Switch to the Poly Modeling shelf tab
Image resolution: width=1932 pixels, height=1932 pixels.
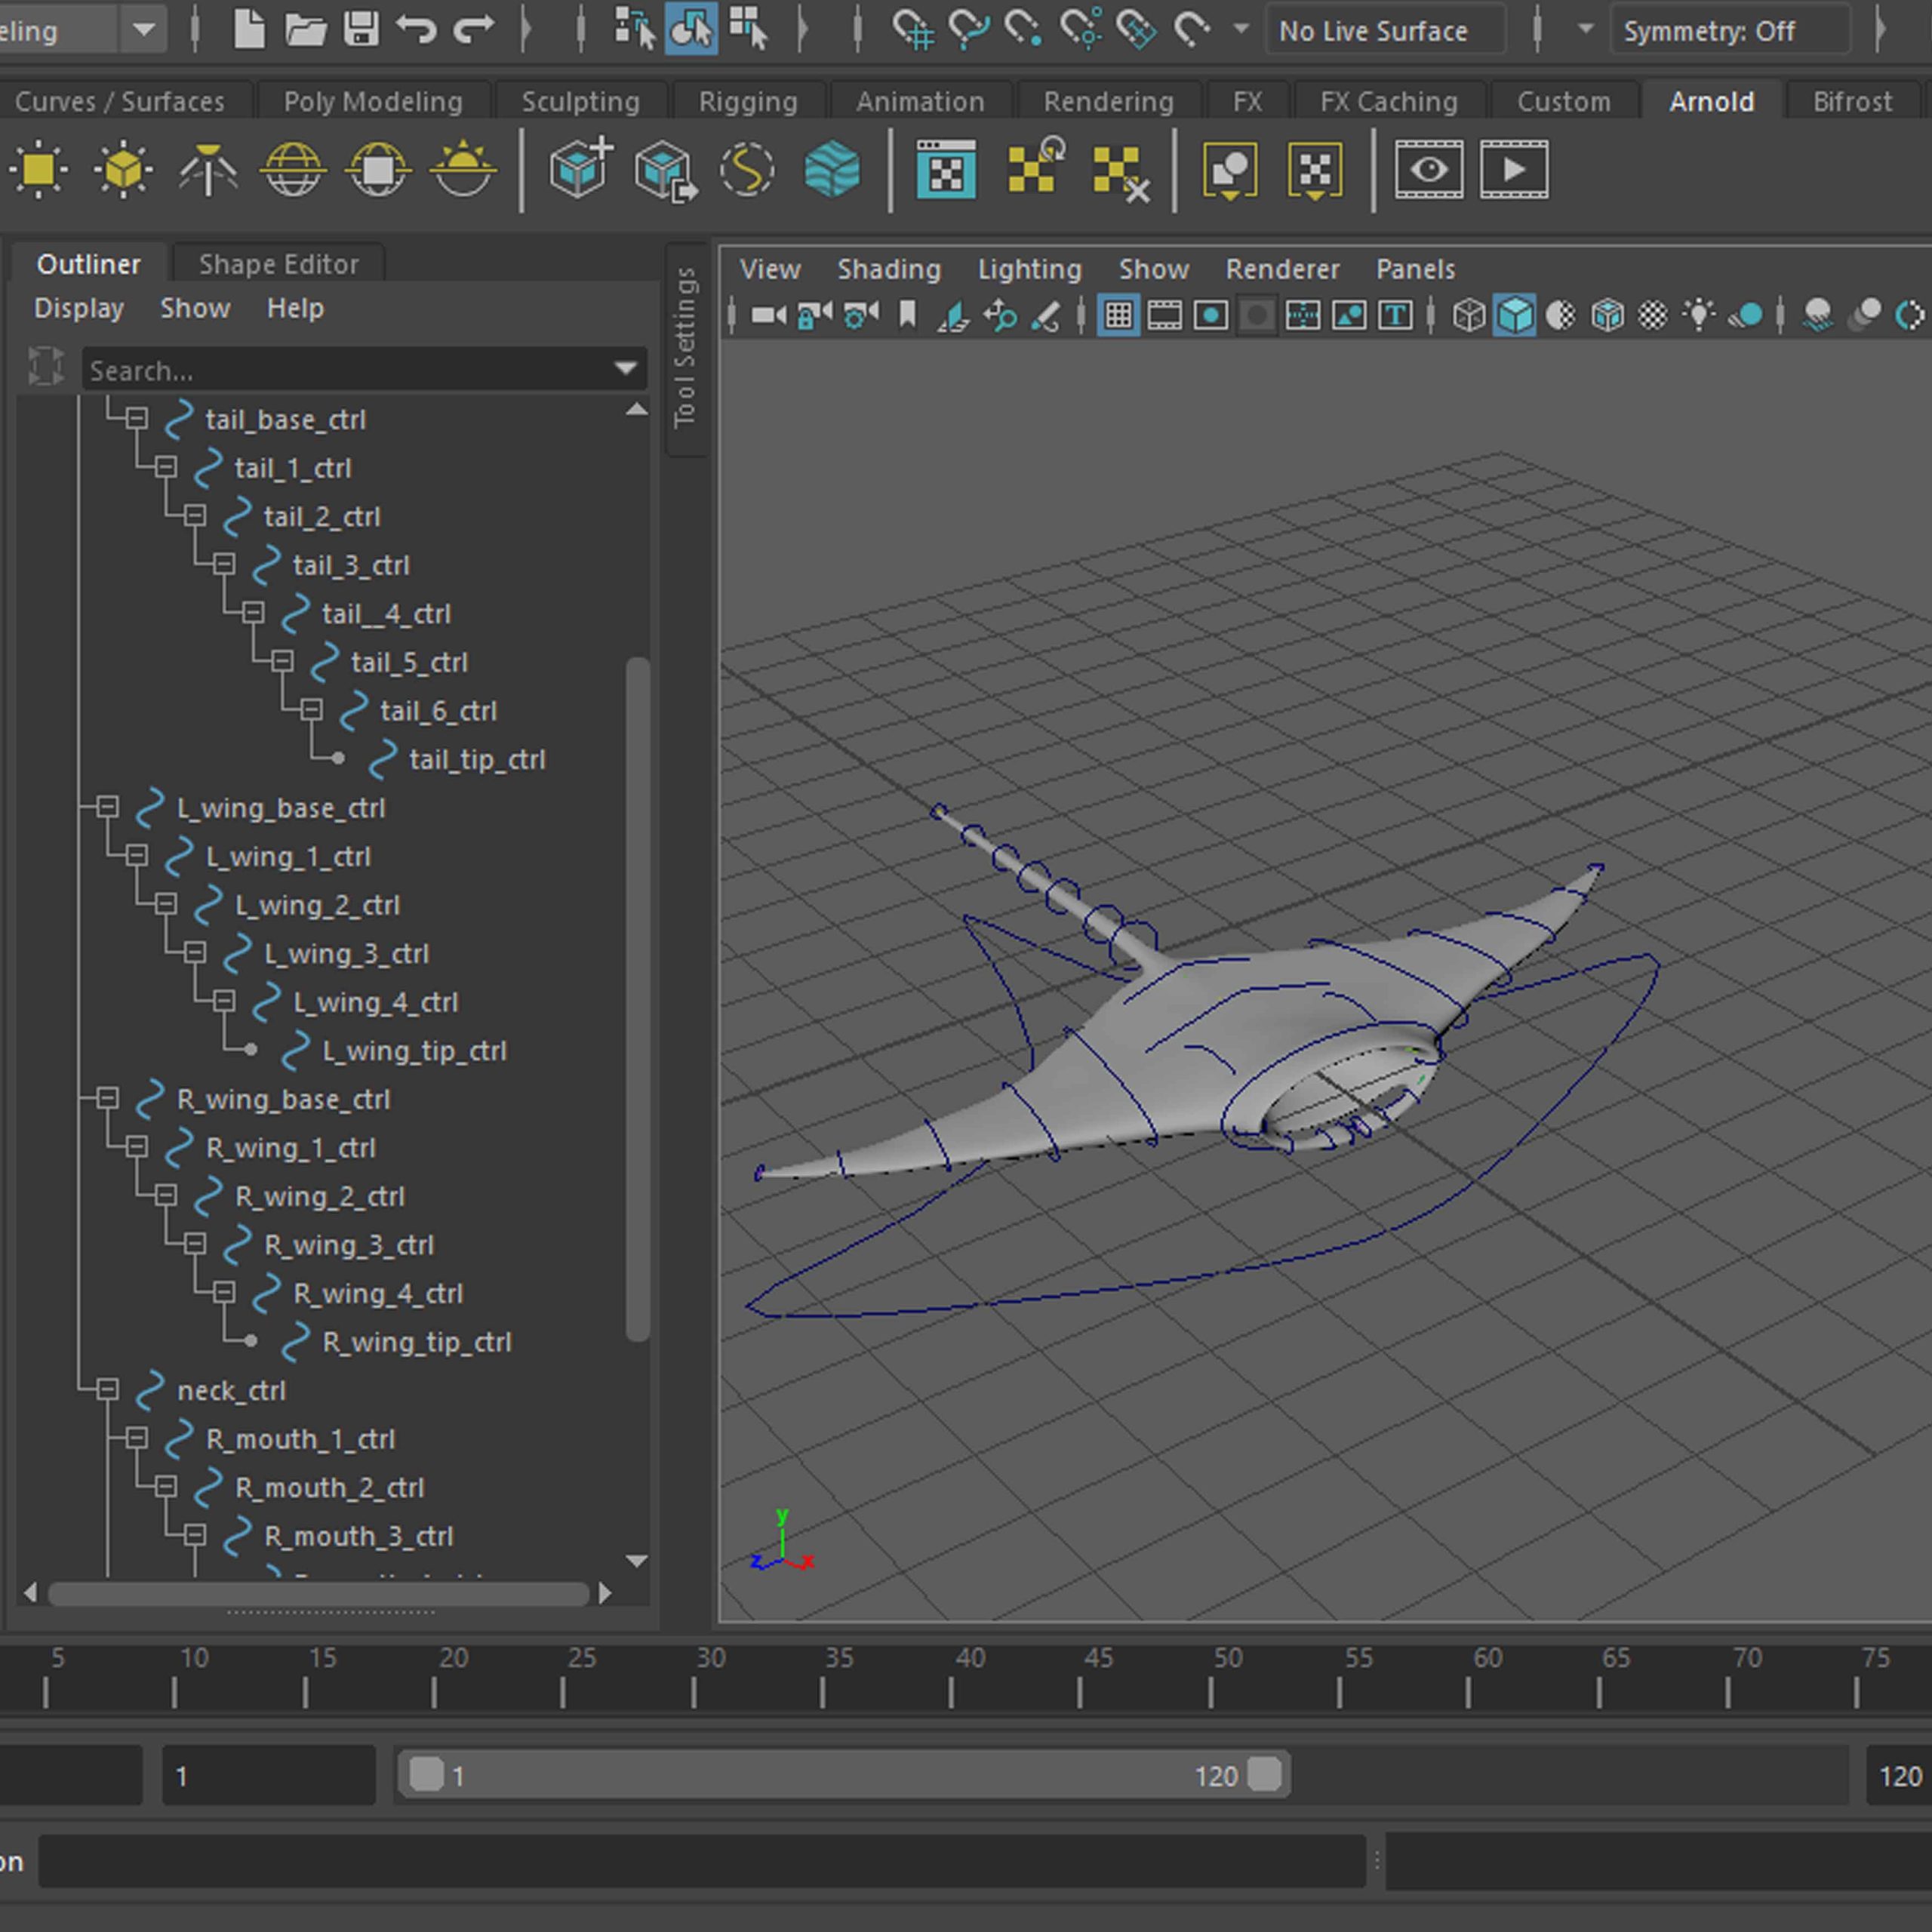coord(373,101)
